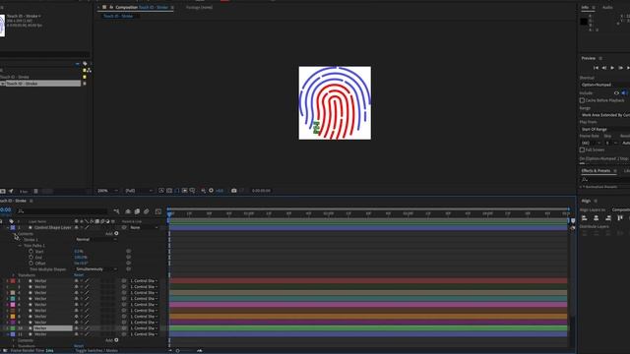The height and width of the screenshot is (354, 630).
Task: Open Stroke 1 blend mode dropdown Normal
Action: [x=96, y=240]
